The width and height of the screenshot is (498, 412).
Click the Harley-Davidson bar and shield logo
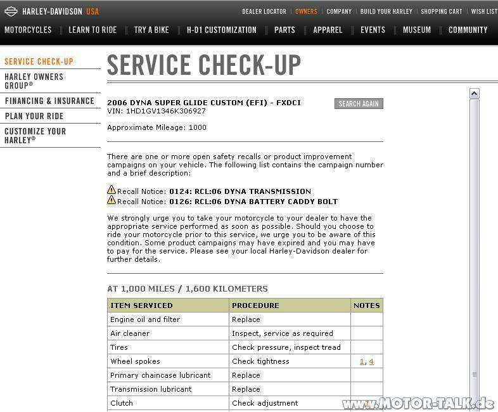[x=11, y=11]
